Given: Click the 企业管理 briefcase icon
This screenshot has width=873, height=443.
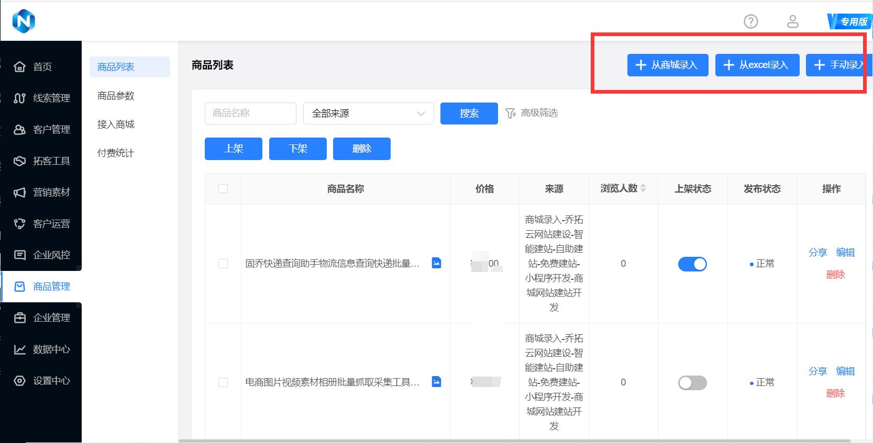Looking at the screenshot, I should click(x=19, y=318).
